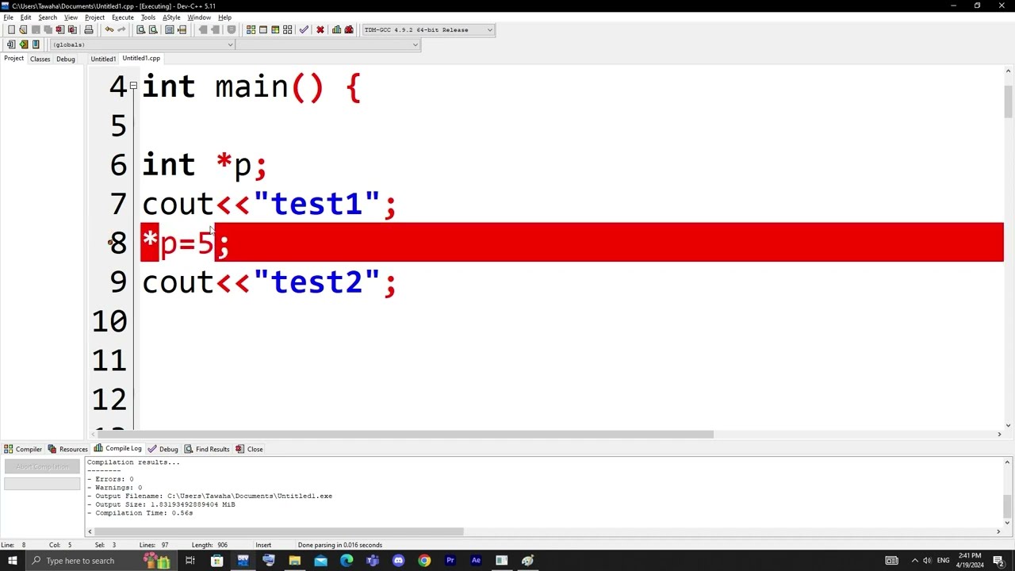
Task: Open the Find Results bottom tab
Action: coord(207,449)
